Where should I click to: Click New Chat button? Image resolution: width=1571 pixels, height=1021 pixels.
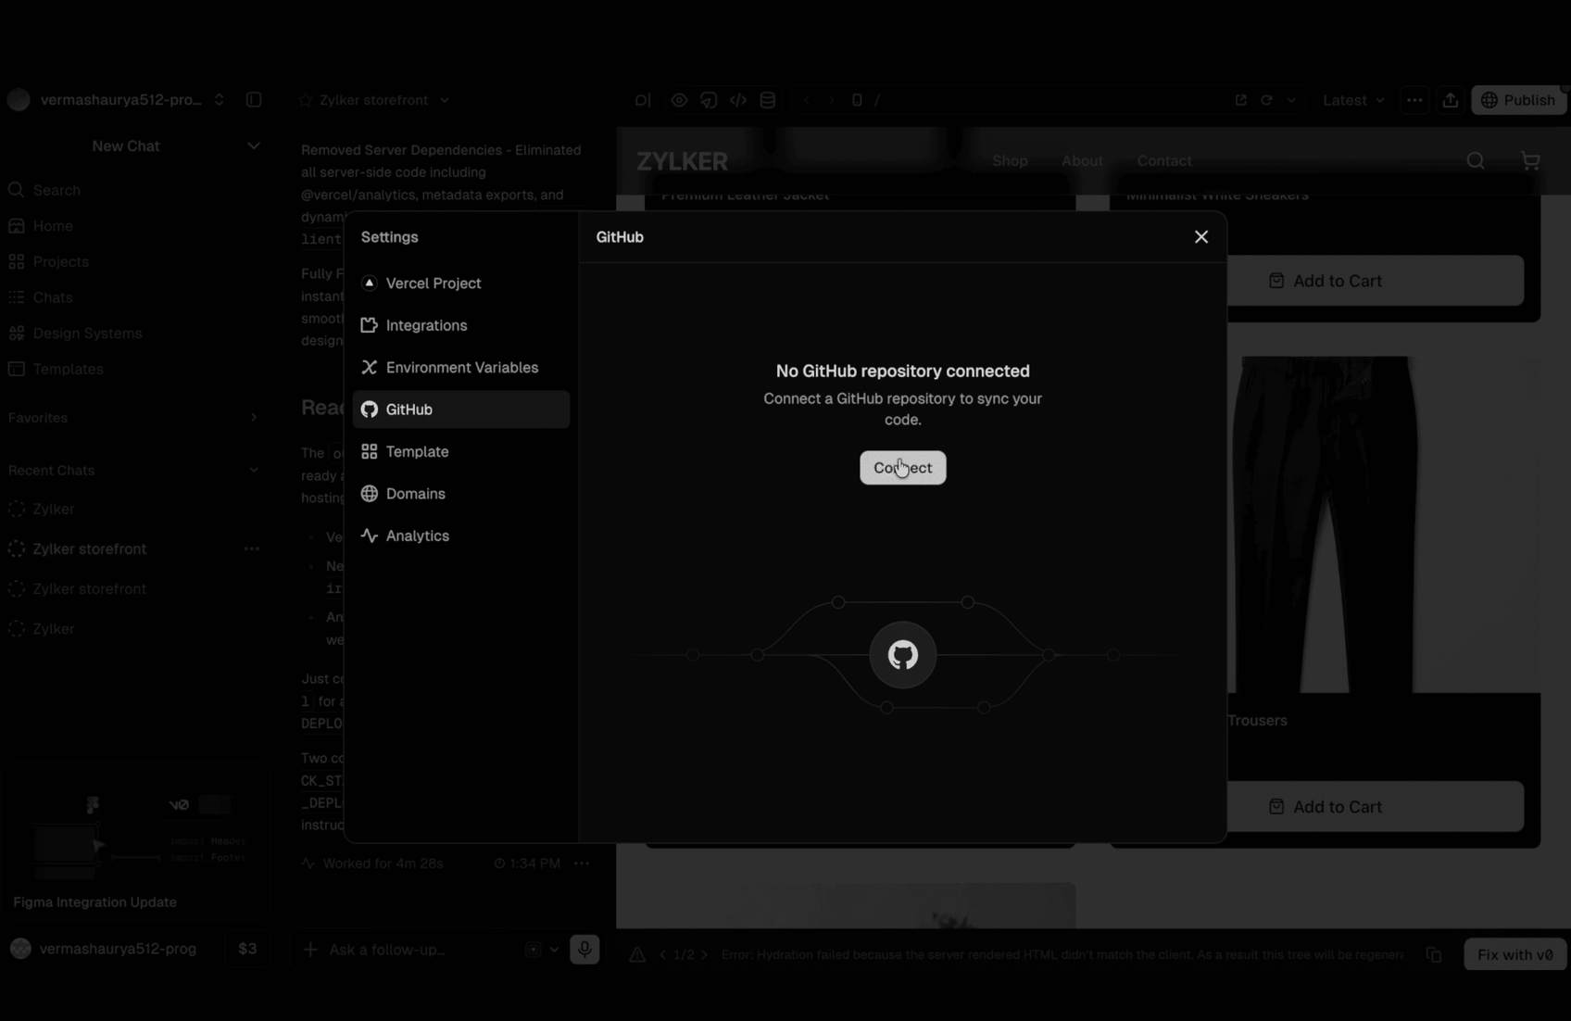pyautogui.click(x=126, y=146)
